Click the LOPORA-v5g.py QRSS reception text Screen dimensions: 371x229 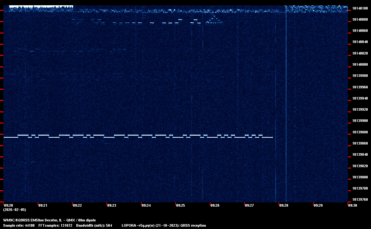(164, 225)
